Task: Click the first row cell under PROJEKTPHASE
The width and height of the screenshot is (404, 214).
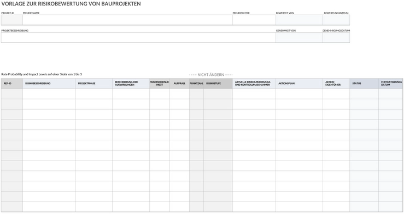Action: point(94,94)
